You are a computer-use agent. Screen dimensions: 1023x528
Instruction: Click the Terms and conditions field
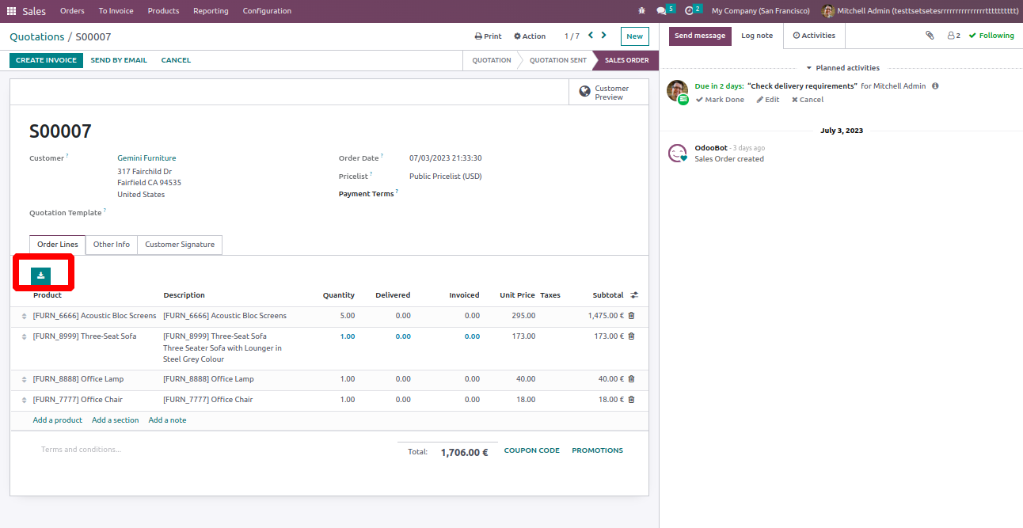pos(81,450)
